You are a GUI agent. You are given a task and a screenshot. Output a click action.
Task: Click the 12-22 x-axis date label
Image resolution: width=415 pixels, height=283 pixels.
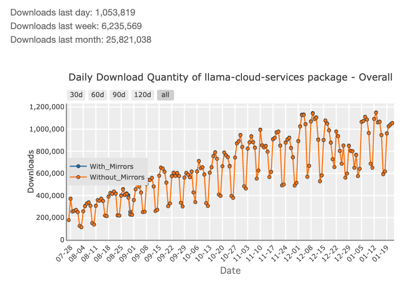tap(330, 253)
